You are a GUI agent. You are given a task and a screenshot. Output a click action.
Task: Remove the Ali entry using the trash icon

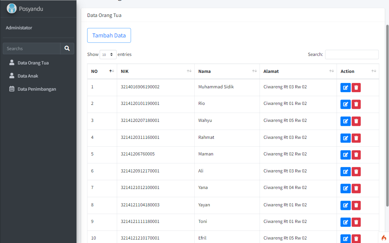point(356,172)
